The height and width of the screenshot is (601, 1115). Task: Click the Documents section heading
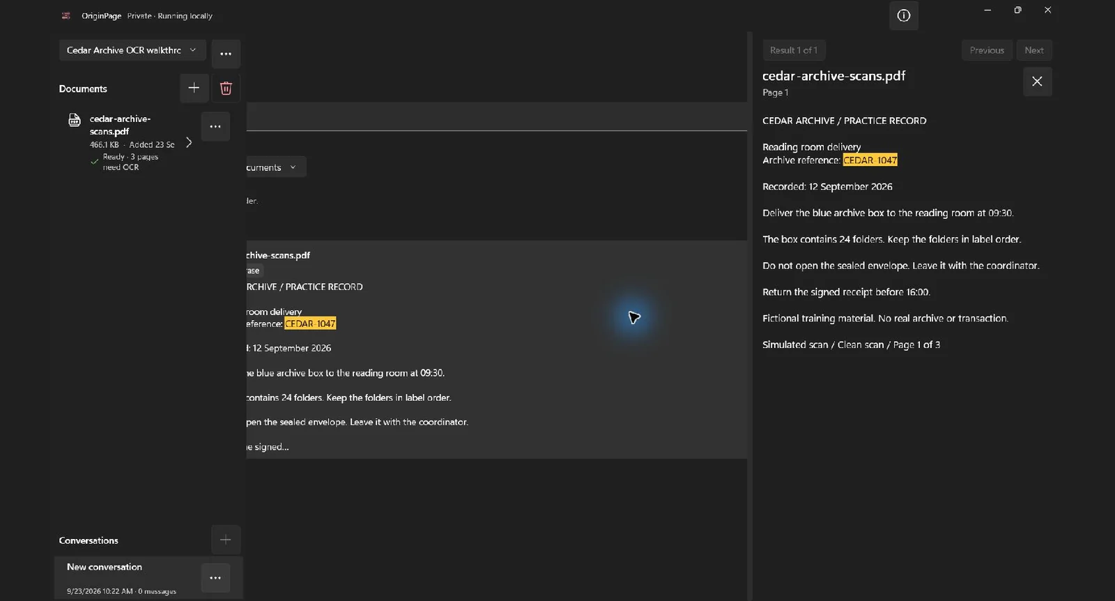coord(83,89)
